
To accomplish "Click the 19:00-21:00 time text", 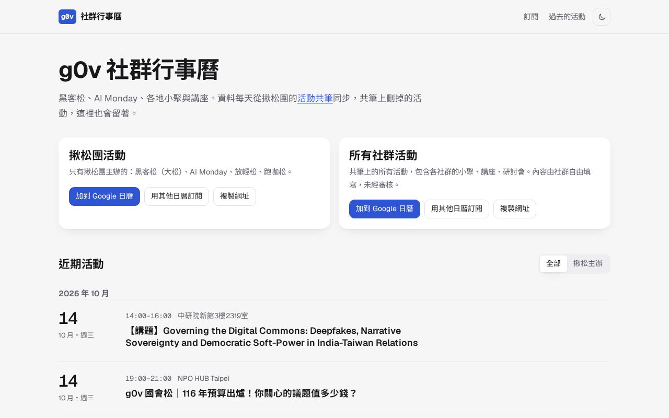I will 148,379.
